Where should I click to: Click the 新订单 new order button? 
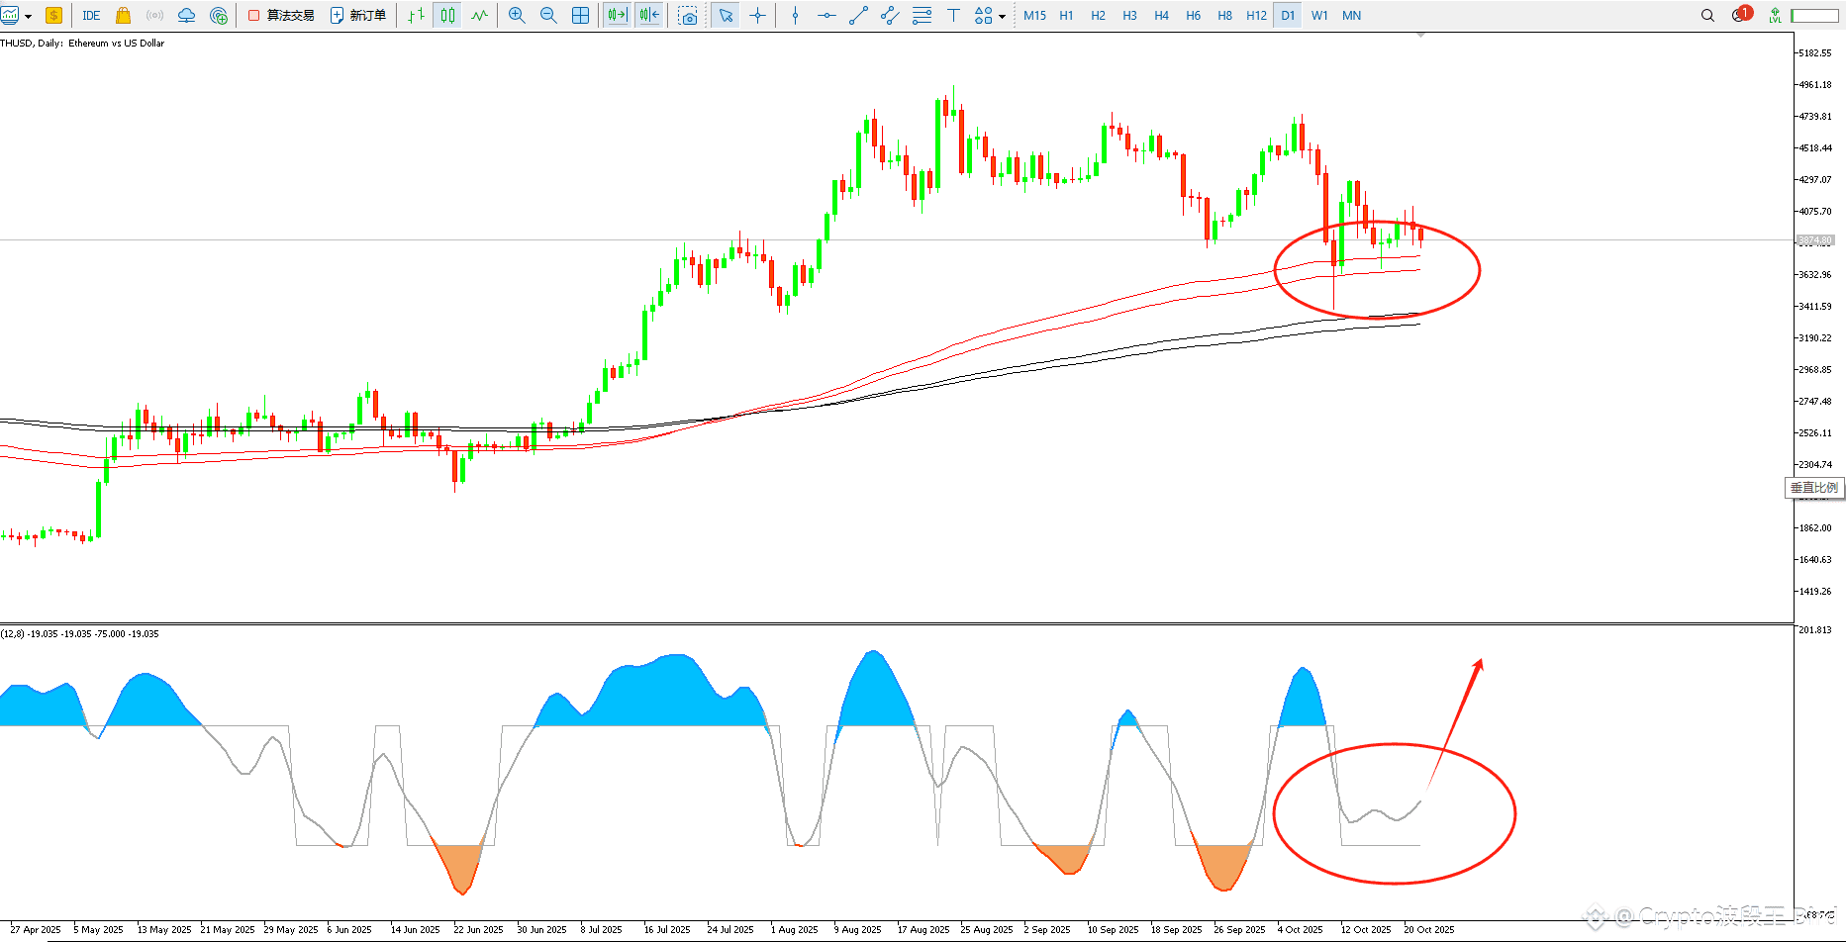click(358, 15)
